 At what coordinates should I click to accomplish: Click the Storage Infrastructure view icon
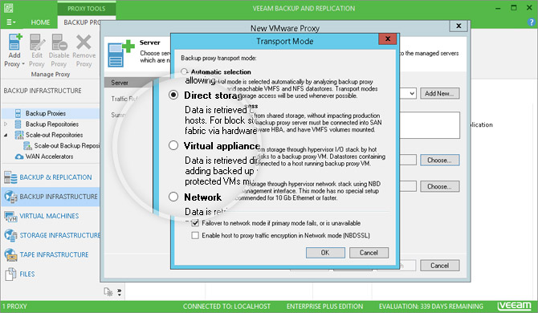10,235
